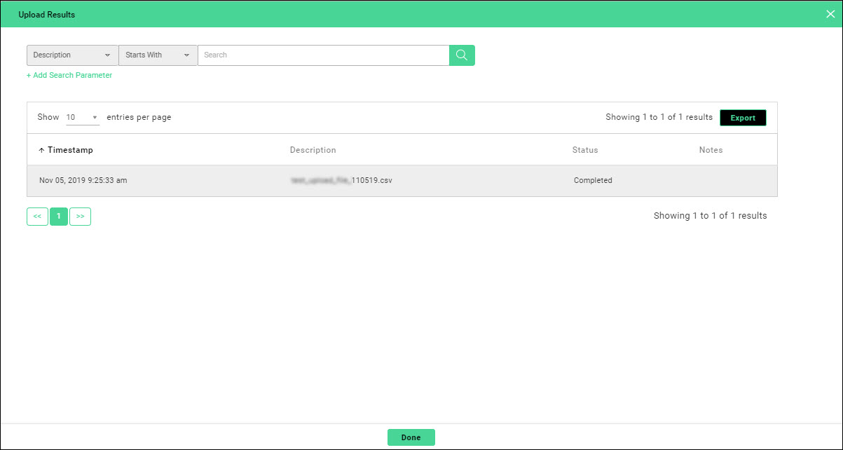Open the entries per page dropdown
This screenshot has height=450, width=843.
coord(82,118)
